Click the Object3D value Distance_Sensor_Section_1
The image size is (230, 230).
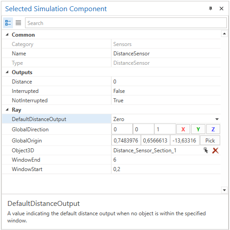click(x=145, y=151)
